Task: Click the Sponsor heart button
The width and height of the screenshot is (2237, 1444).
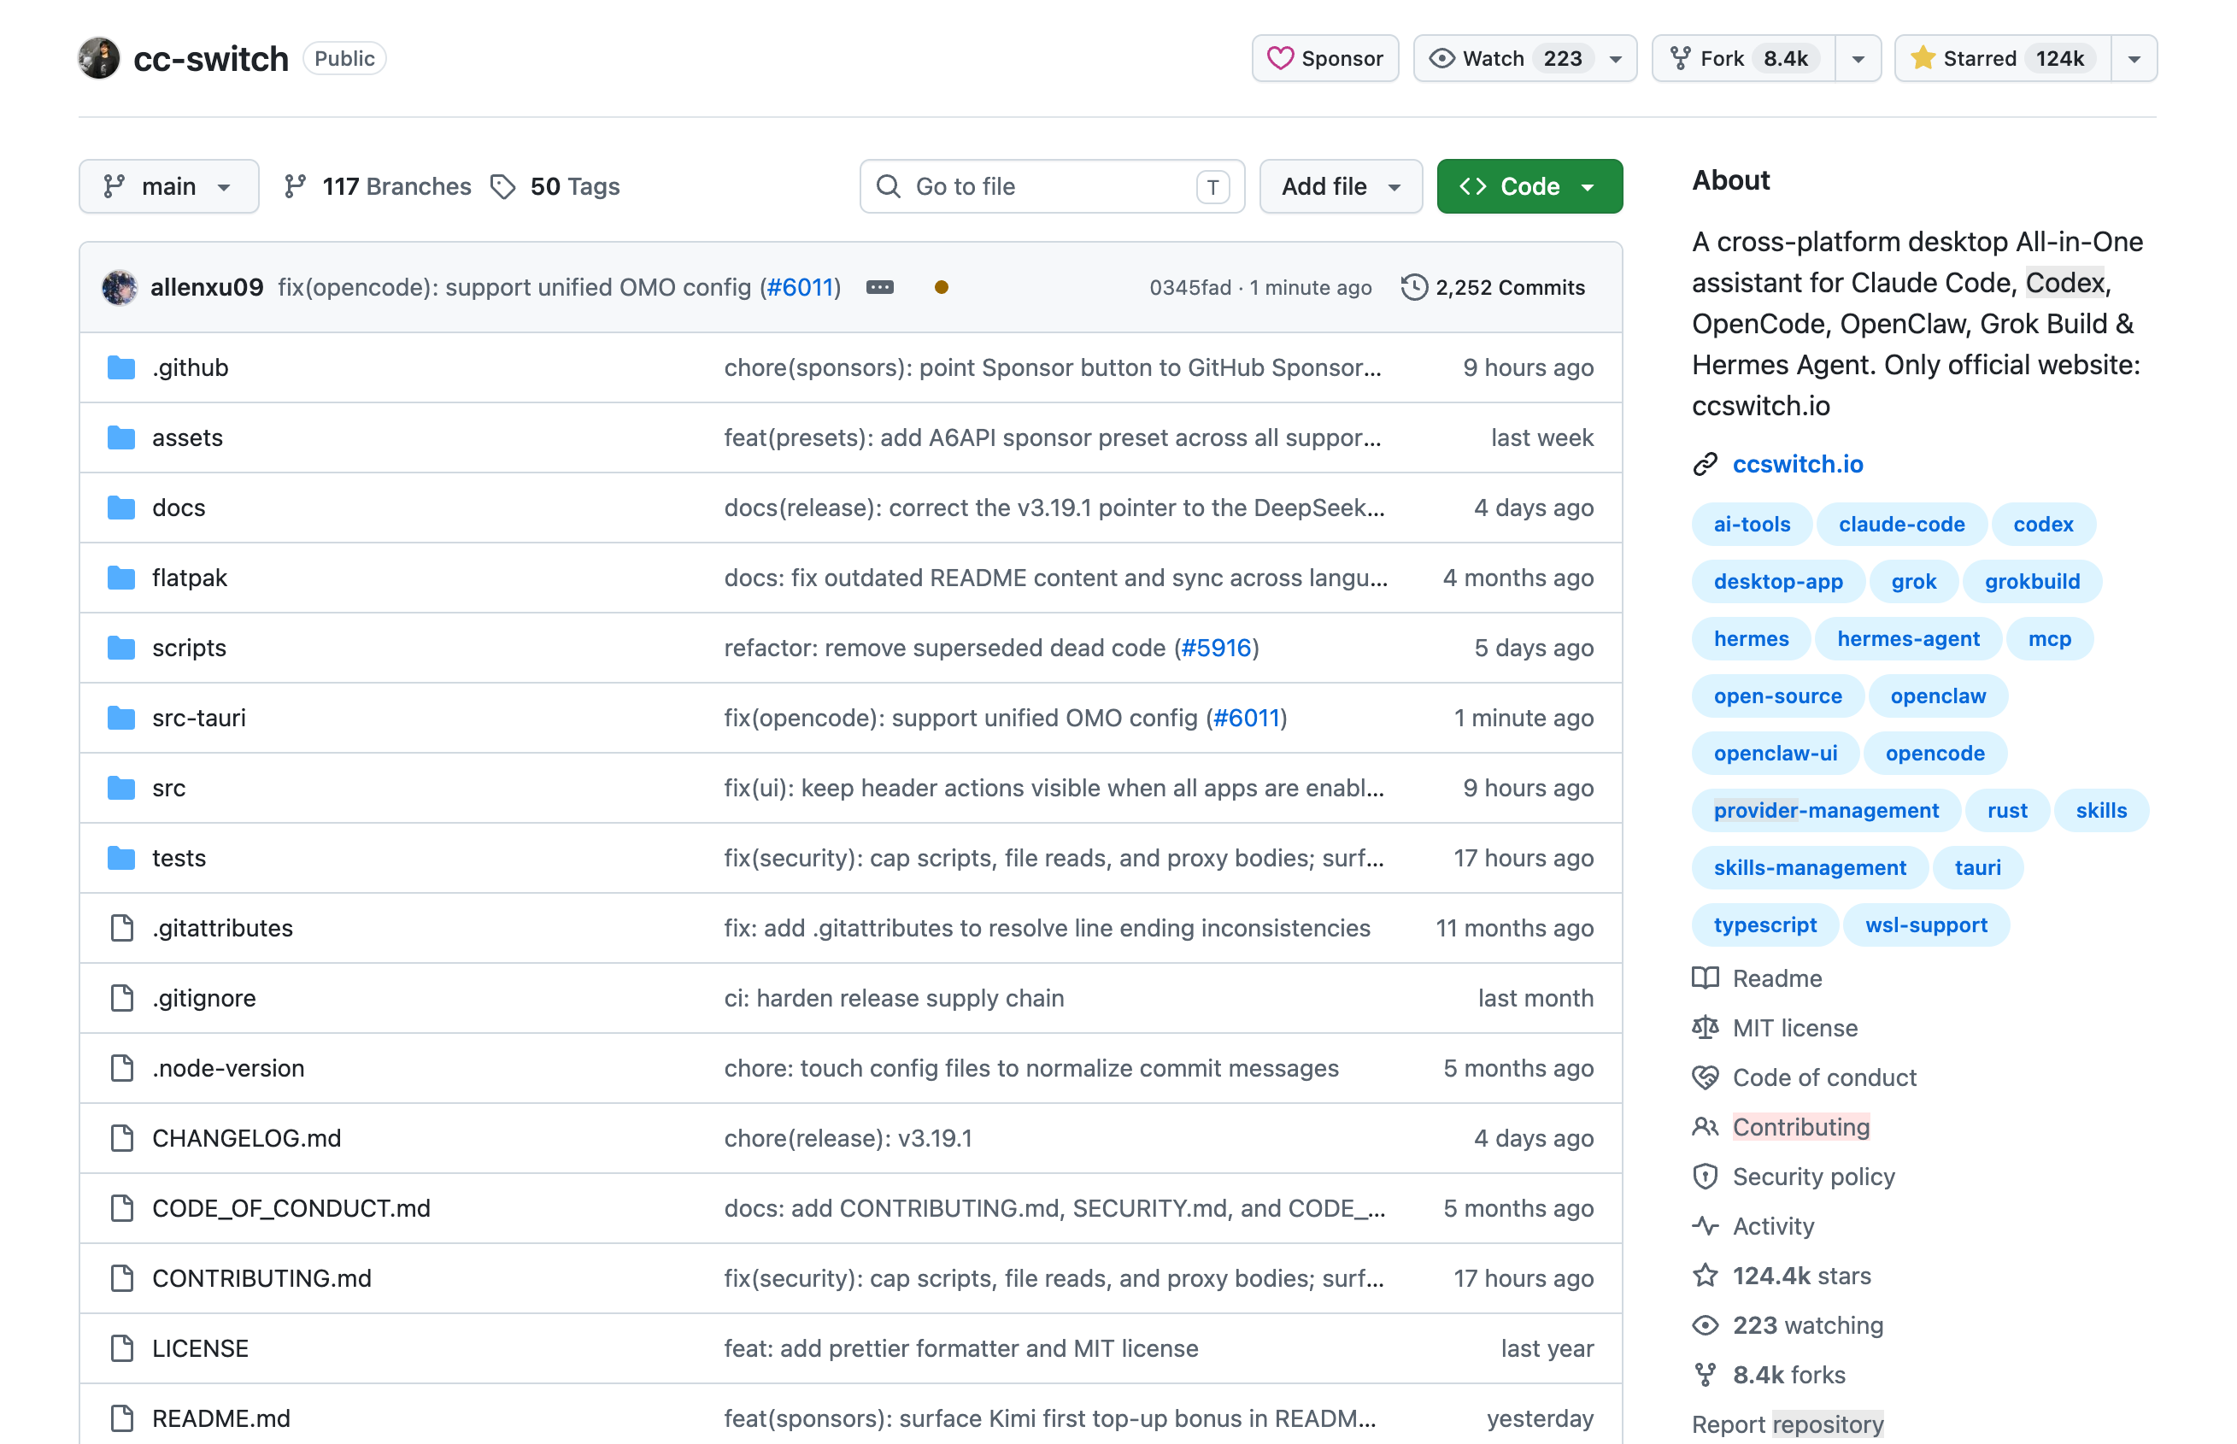Action: 1324,58
